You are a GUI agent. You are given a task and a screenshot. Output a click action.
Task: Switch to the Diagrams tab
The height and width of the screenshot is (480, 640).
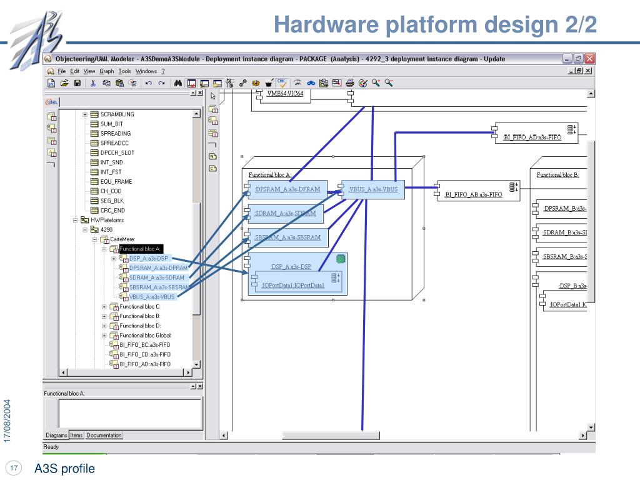pyautogui.click(x=56, y=436)
